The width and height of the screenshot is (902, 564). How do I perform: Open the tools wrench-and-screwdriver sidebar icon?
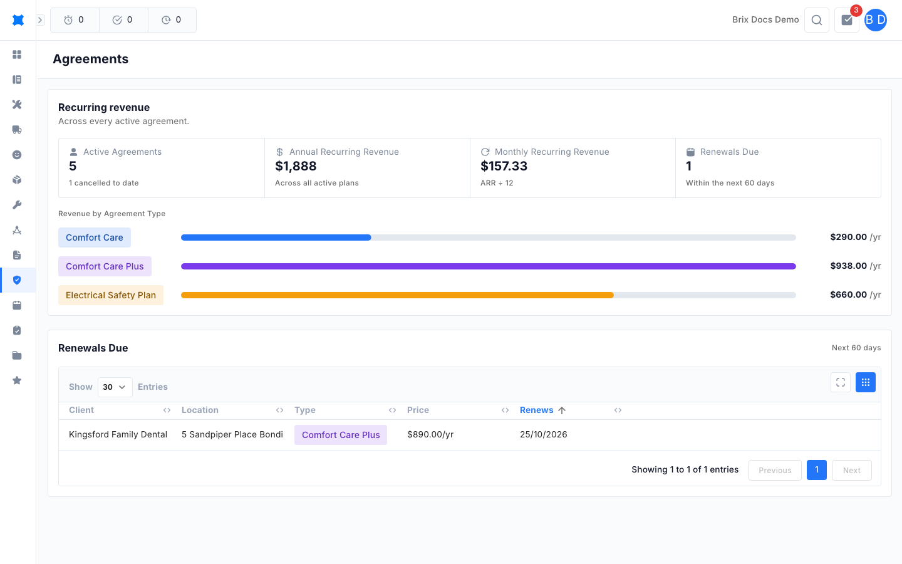[17, 105]
